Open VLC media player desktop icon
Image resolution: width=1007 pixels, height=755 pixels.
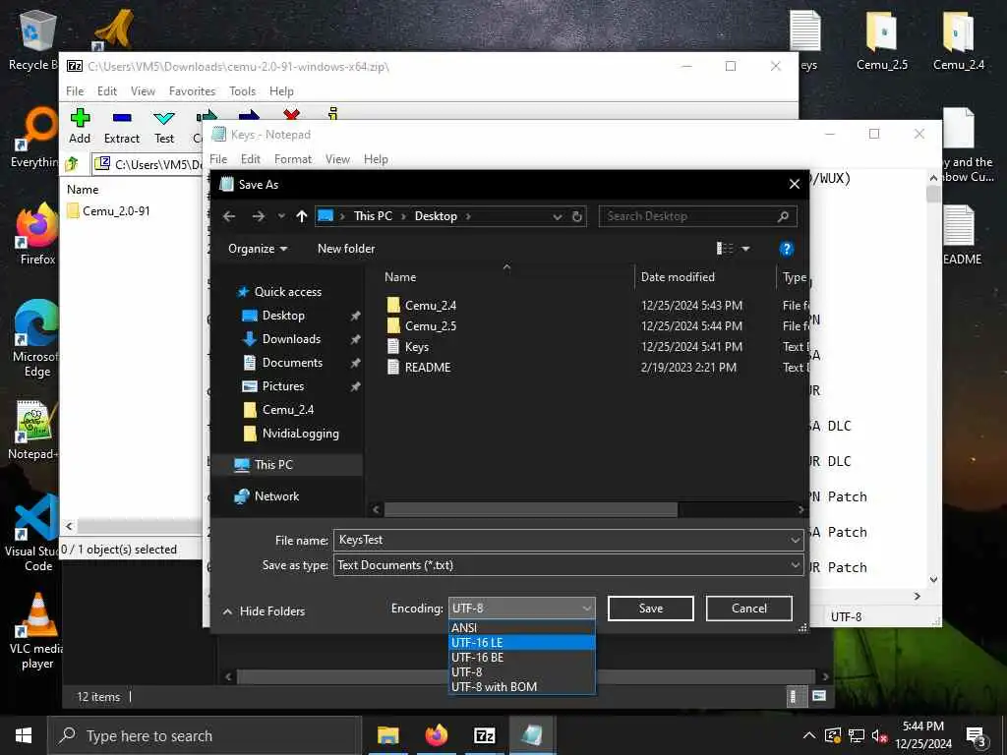tap(37, 631)
